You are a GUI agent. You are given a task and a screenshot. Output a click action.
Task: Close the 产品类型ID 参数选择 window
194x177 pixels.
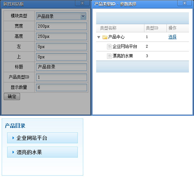[184, 3]
